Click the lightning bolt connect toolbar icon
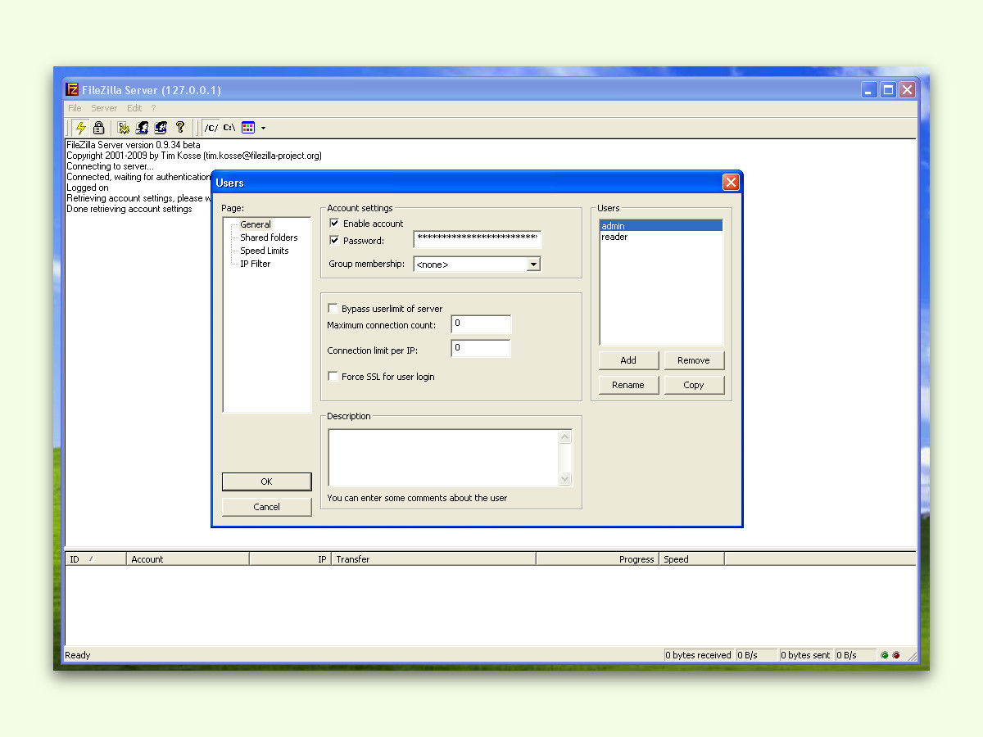The height and width of the screenshot is (737, 983). point(80,128)
